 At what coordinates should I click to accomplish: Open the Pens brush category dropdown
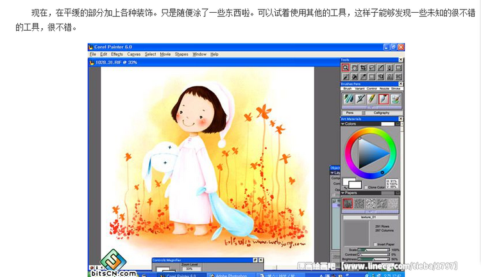(351, 113)
